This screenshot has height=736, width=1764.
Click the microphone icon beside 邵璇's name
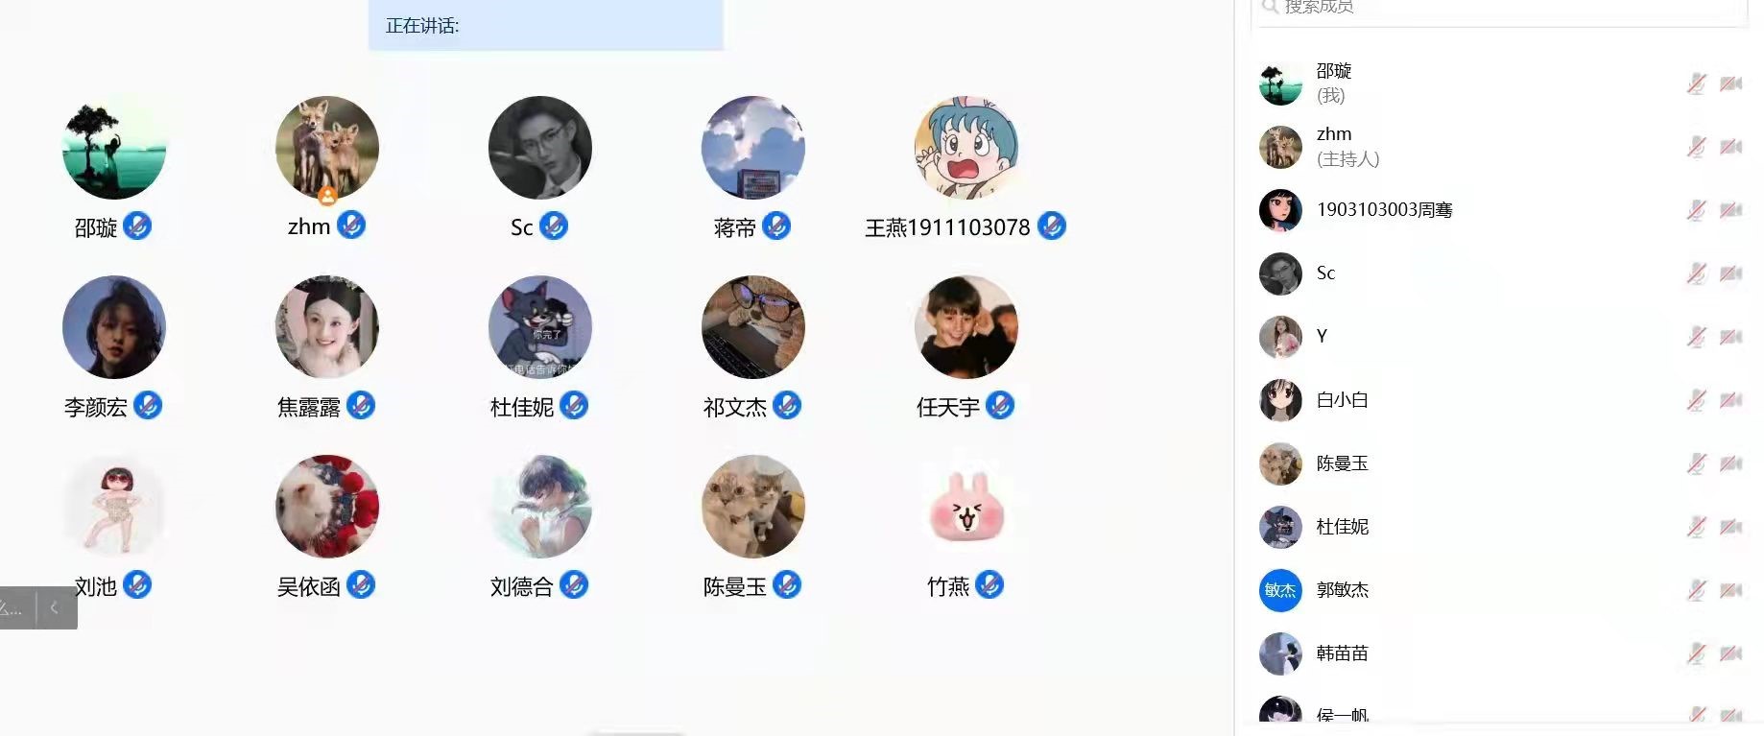(137, 226)
